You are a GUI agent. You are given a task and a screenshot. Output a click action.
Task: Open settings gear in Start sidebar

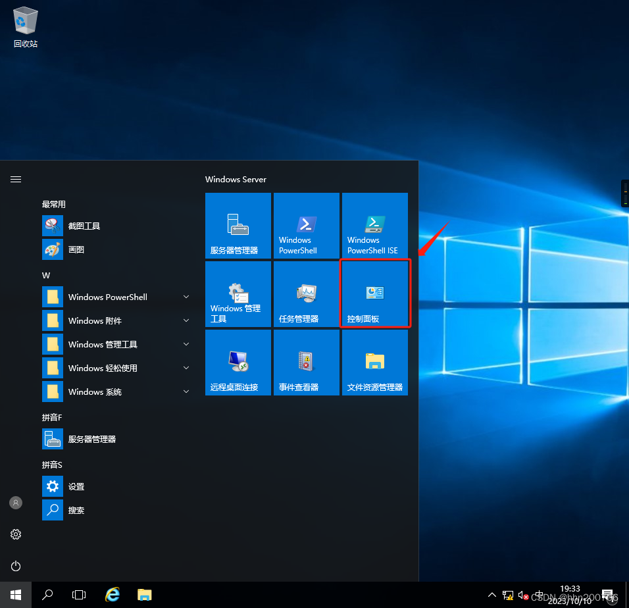pyautogui.click(x=16, y=534)
